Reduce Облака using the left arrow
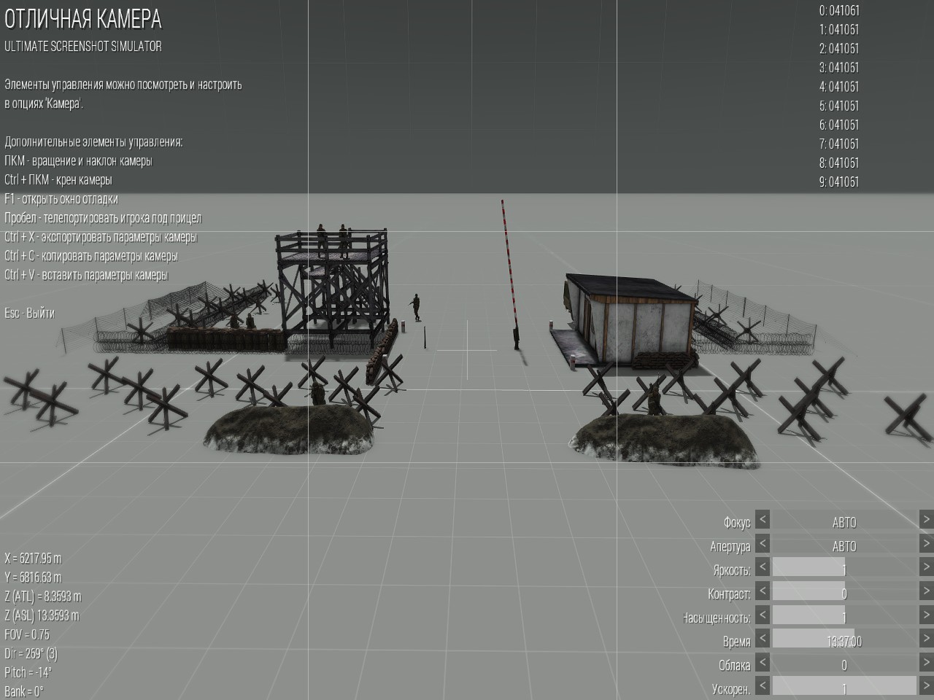This screenshot has height=700, width=934. [x=762, y=663]
